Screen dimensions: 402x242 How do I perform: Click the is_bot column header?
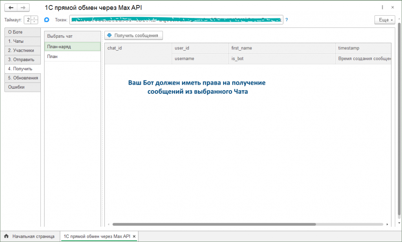(282, 59)
